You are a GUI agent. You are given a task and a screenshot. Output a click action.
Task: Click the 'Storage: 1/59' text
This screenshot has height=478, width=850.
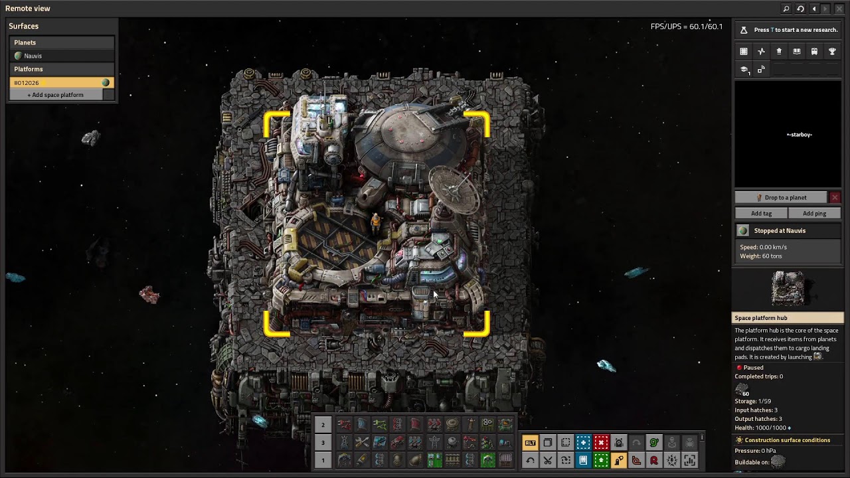click(x=753, y=401)
